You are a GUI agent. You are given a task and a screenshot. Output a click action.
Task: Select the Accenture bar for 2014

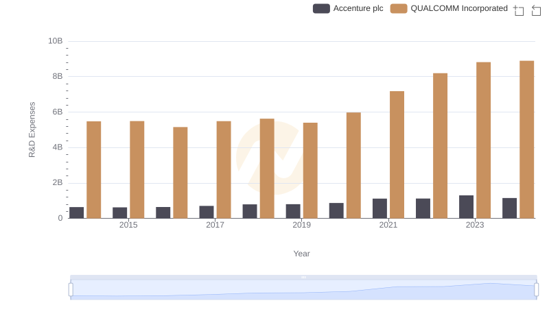[x=76, y=213]
